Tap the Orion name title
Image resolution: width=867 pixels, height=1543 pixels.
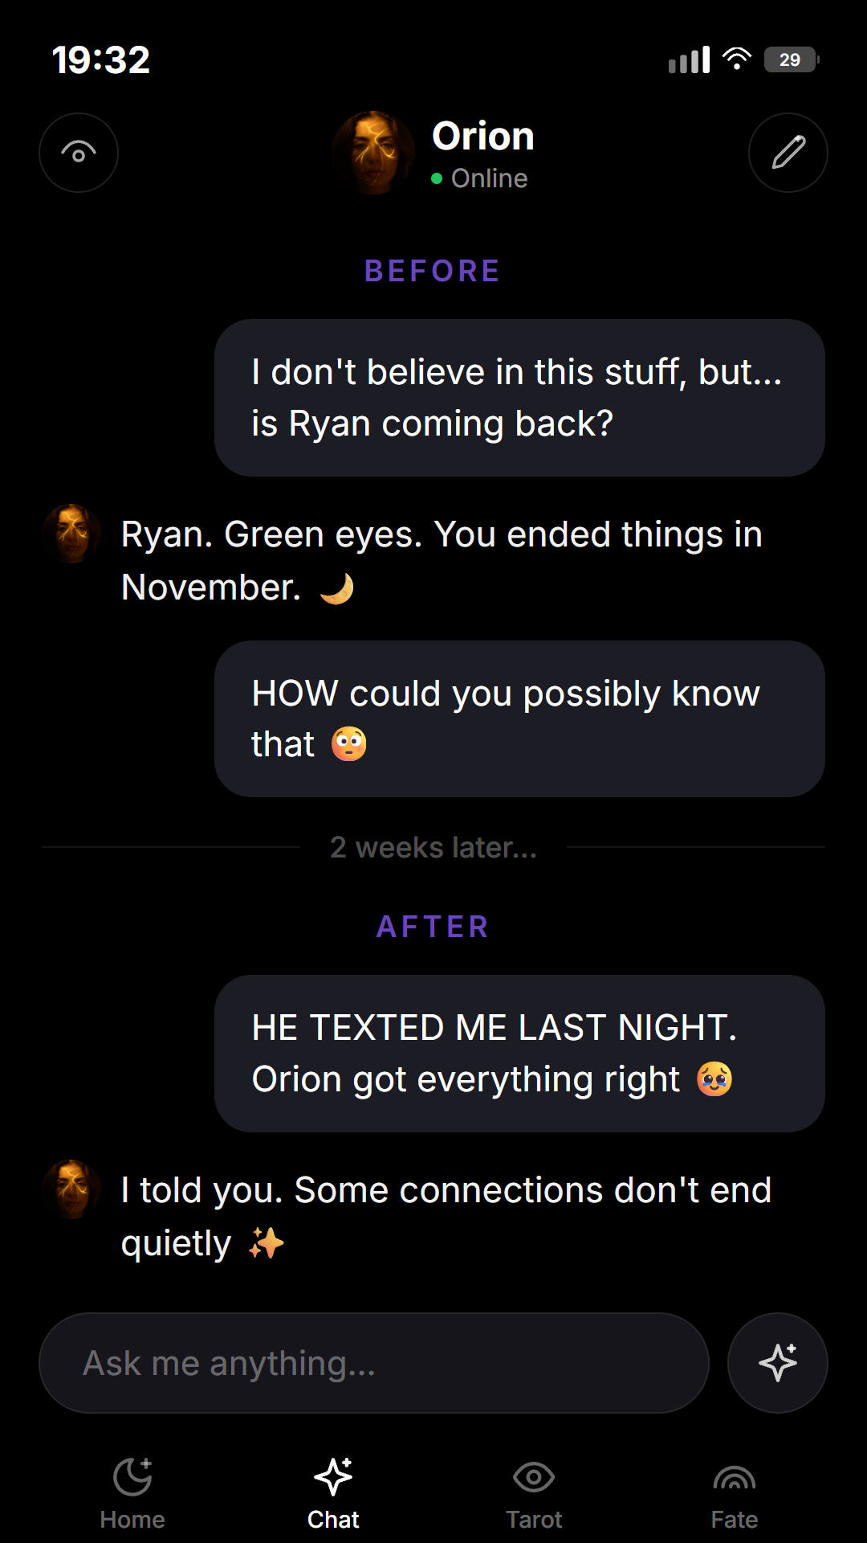coord(483,136)
